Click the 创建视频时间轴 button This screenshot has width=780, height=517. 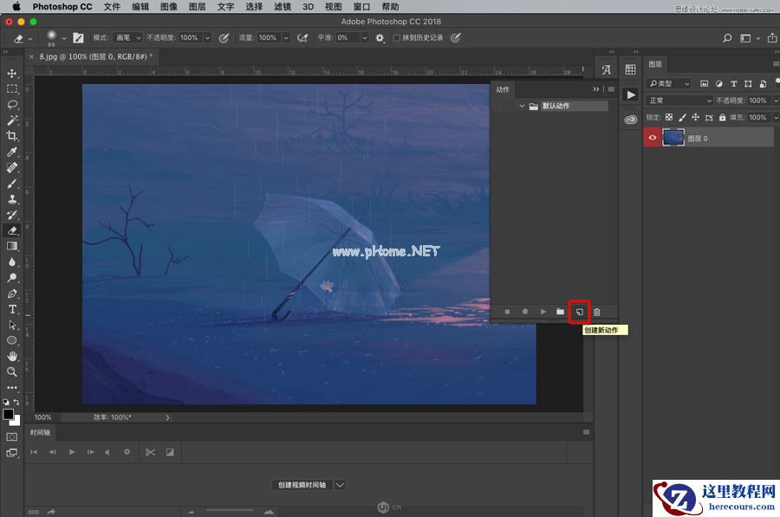coord(302,485)
